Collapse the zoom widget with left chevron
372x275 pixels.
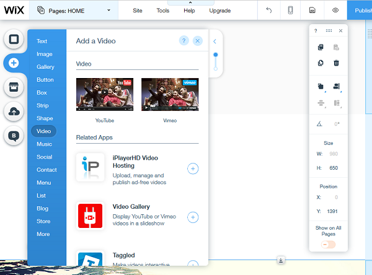pyautogui.click(x=215, y=41)
